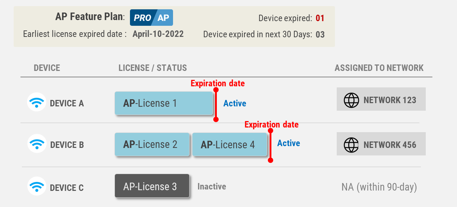Open the NETWORK 123 assignment

click(x=381, y=99)
